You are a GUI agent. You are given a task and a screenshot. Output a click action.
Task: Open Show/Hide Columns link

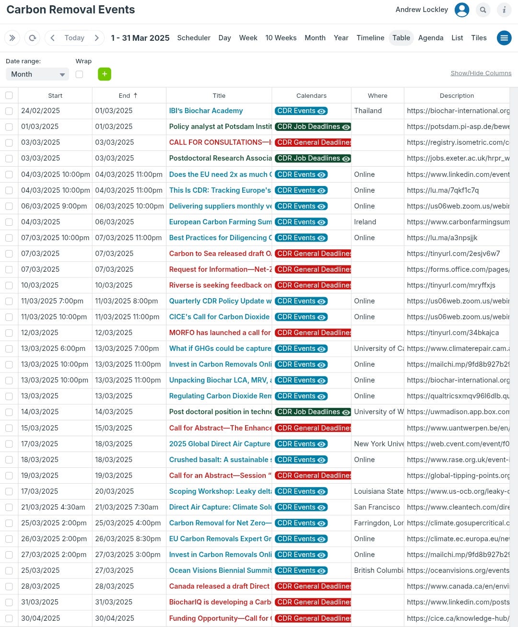tap(481, 73)
